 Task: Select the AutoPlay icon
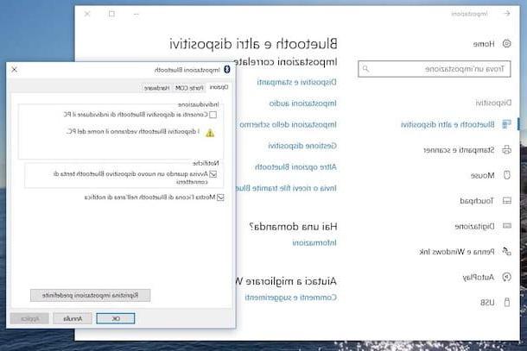tap(506, 277)
